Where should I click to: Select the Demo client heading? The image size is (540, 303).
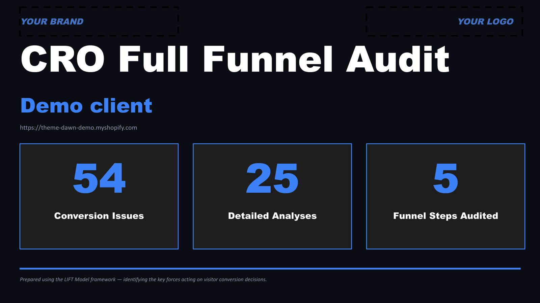pos(86,106)
